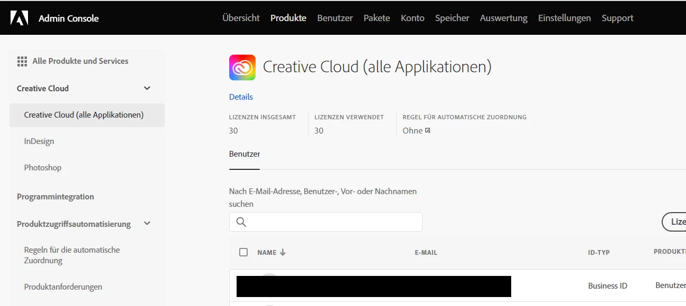Screen dimensions: 686x306
Task: Open Regeln für die automatische Zuordnung
Action: click(72, 255)
